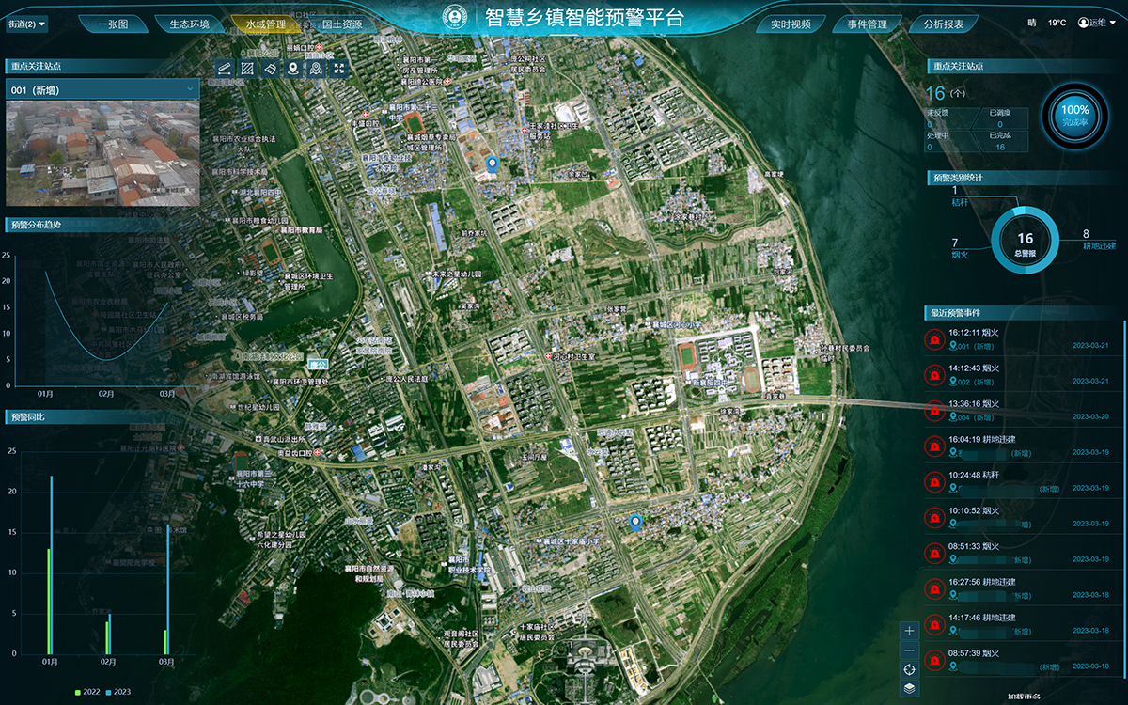The width and height of the screenshot is (1128, 705).
Task: Click the northern blue map station marker
Action: tap(491, 166)
